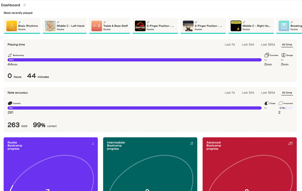The width and height of the screenshot is (302, 191).
Task: Click the note icon on Rookie Bootcamp progress card
Action: coord(93,143)
